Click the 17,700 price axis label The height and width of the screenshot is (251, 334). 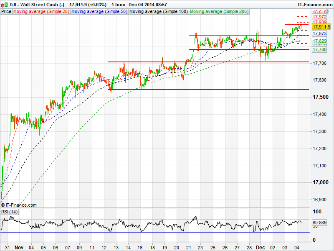(x=319, y=63)
